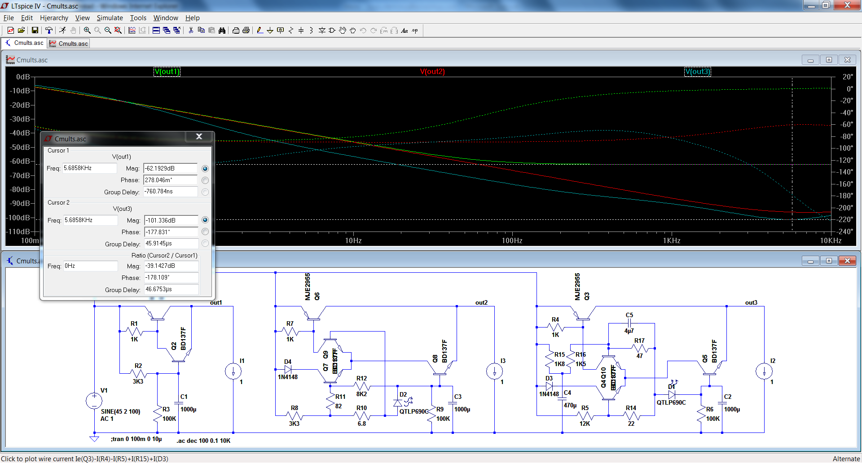Click the ';tran 0 100m 0 10µ' directive text

[136, 439]
